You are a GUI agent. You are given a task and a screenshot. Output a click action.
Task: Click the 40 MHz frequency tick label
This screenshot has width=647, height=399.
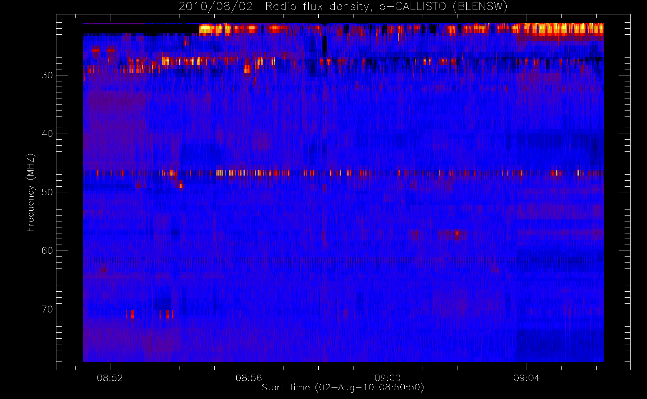pos(47,134)
